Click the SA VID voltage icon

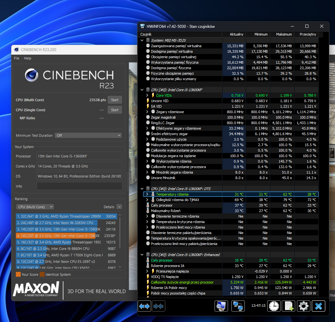148,106
